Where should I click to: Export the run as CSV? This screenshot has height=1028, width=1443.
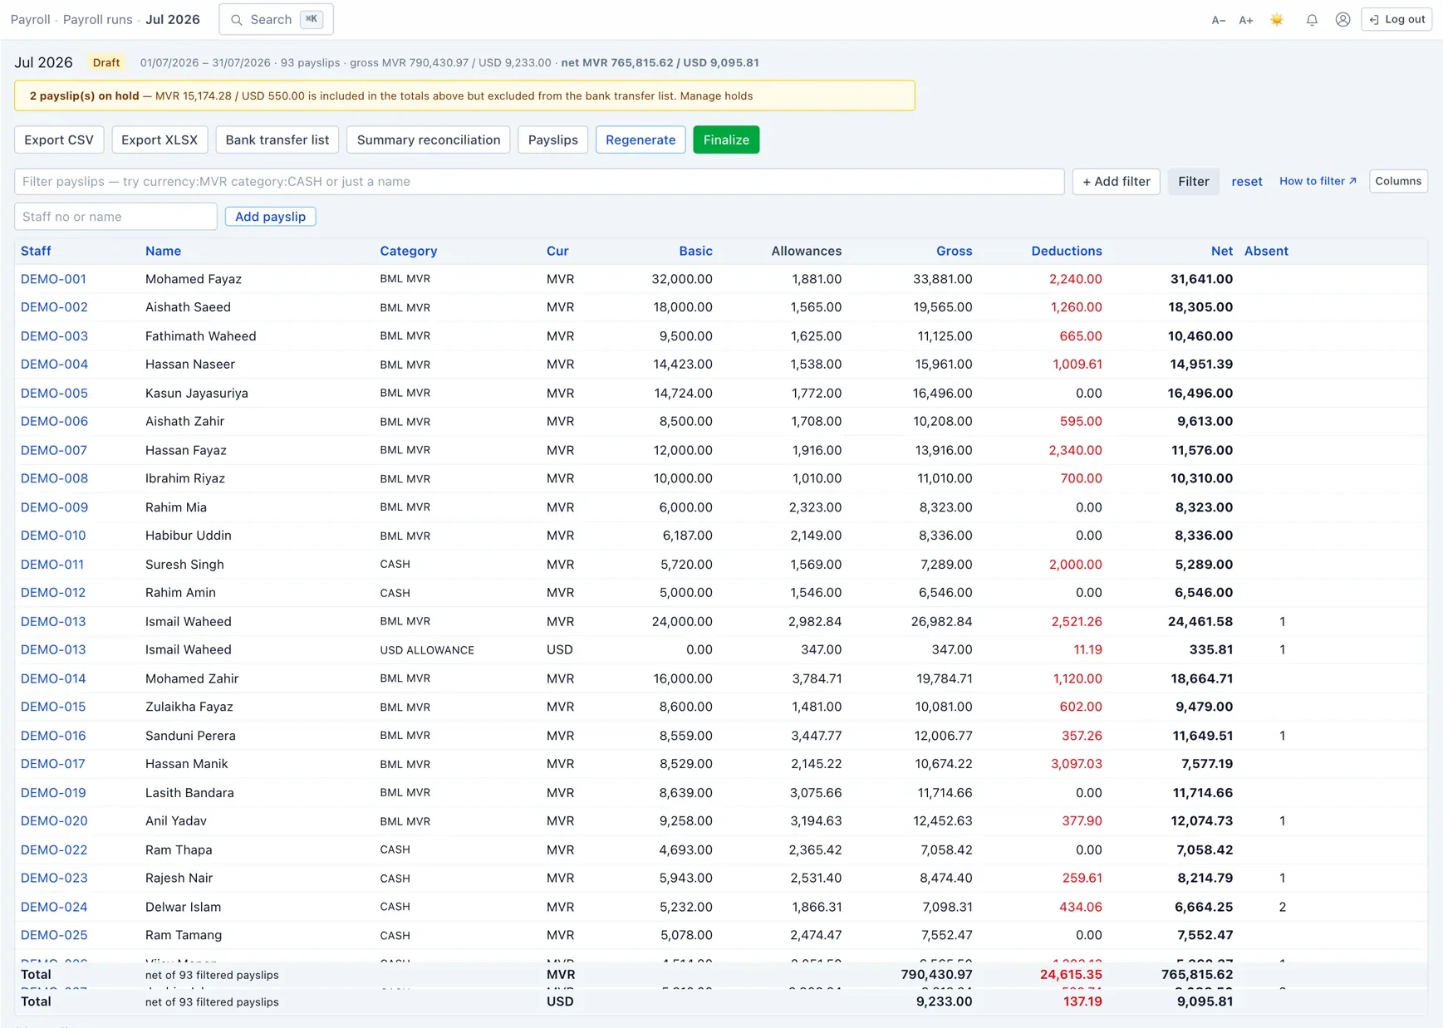[59, 140]
